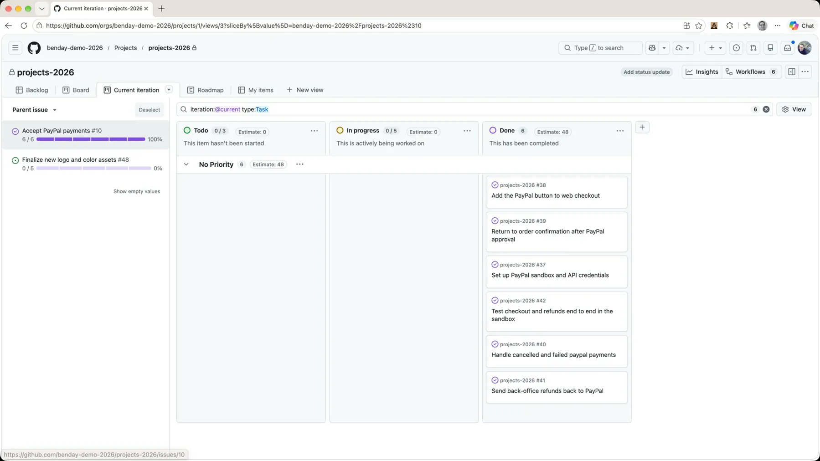Click the Done column Estimate: 48 label
This screenshot has height=461, width=820.
click(x=552, y=132)
